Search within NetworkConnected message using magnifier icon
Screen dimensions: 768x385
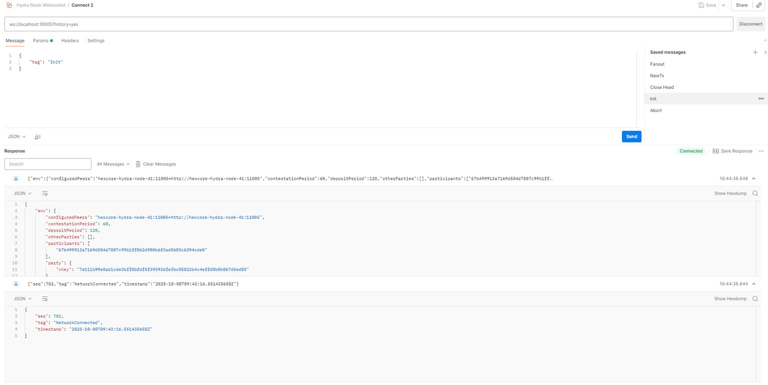[755, 299]
